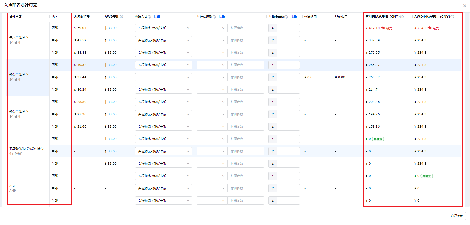The width and height of the screenshot is (470, 225).
Task: Open 物流方式 dropdown in the $30.24 row
Action: click(164, 90)
